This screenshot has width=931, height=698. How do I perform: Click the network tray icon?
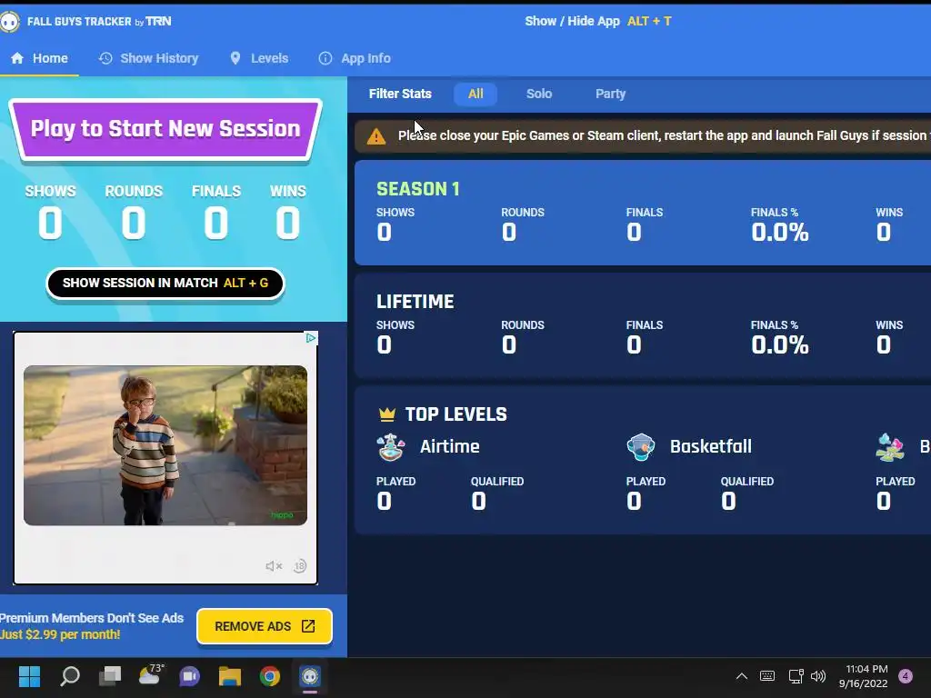[x=796, y=676]
